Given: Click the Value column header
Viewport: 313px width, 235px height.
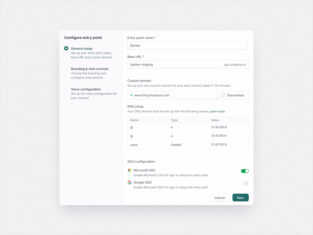Looking at the screenshot, I should (x=215, y=120).
